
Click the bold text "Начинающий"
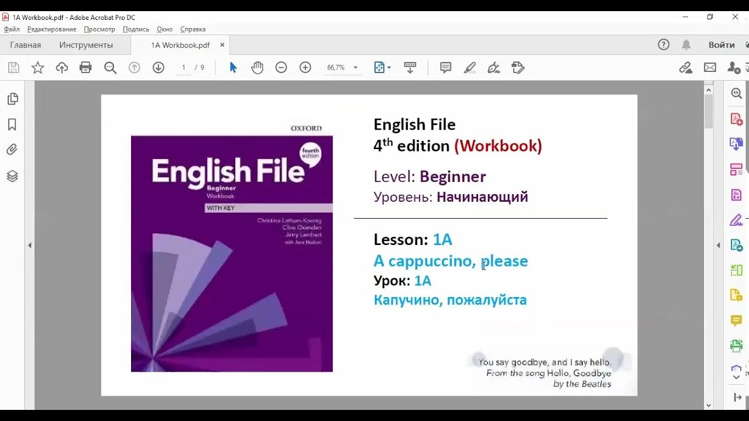pyautogui.click(x=482, y=197)
